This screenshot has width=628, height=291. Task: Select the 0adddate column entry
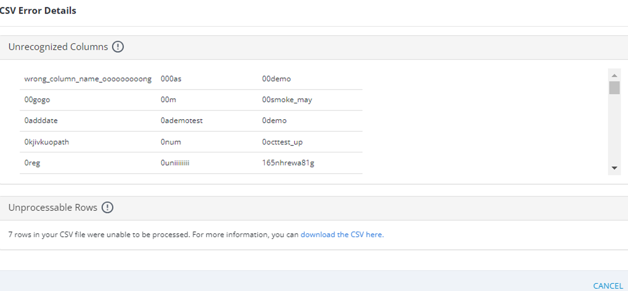pyautogui.click(x=41, y=120)
